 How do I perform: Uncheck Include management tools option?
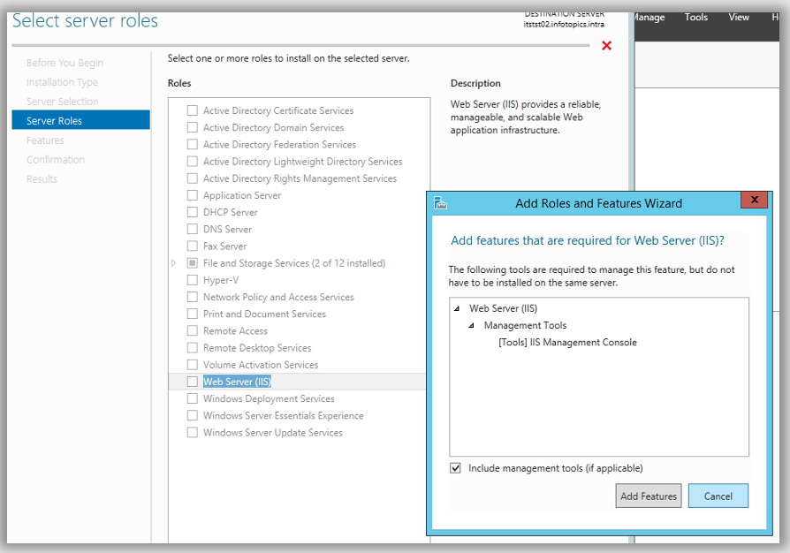[x=455, y=468]
